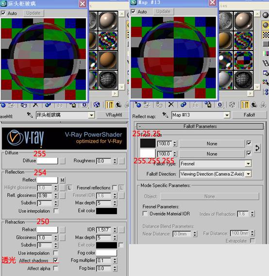Click Update button in Map #13 preview window
This screenshot has height=276, width=269.
(163, 12)
